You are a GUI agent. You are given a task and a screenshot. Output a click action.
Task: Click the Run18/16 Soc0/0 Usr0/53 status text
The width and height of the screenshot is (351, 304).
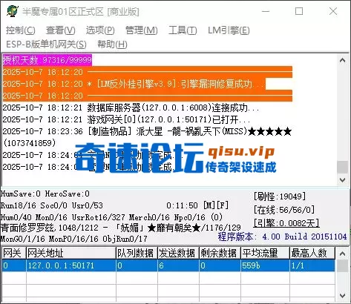pos(52,205)
